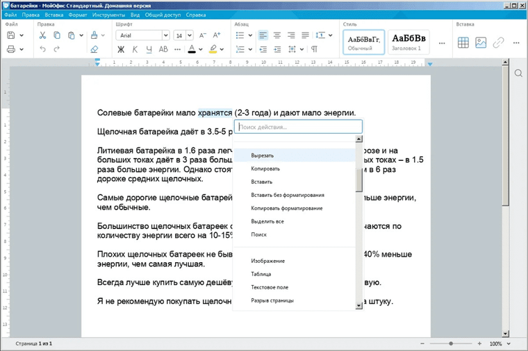Increase font size with A+ icon
Screen dimensions: 528x351
(x=217, y=35)
